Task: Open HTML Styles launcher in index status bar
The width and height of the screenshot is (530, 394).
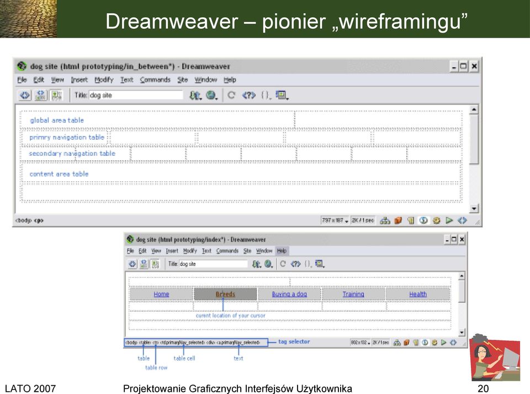Action: point(416,343)
